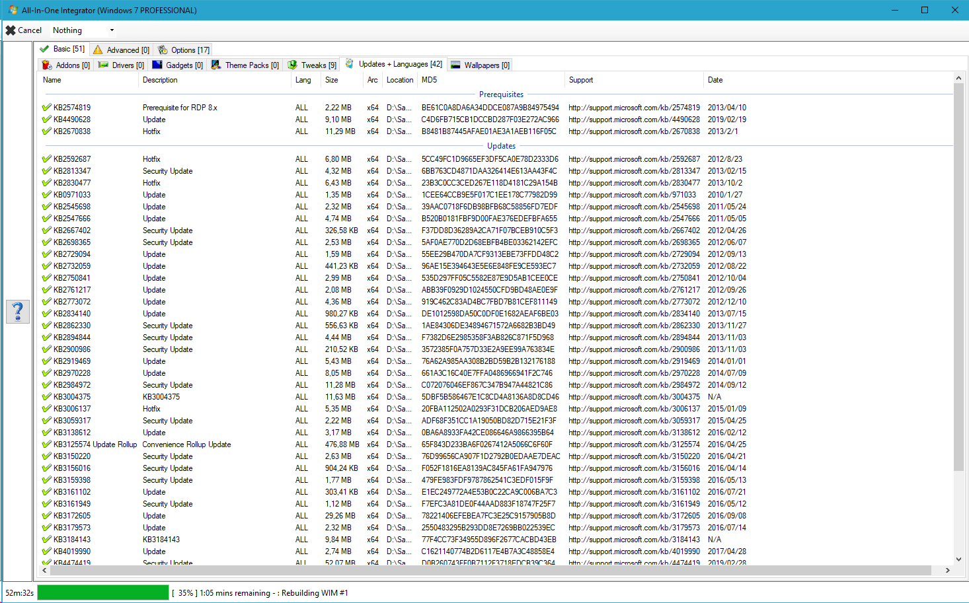969x603 pixels.
Task: Open the Options [17] tab
Action: [184, 50]
